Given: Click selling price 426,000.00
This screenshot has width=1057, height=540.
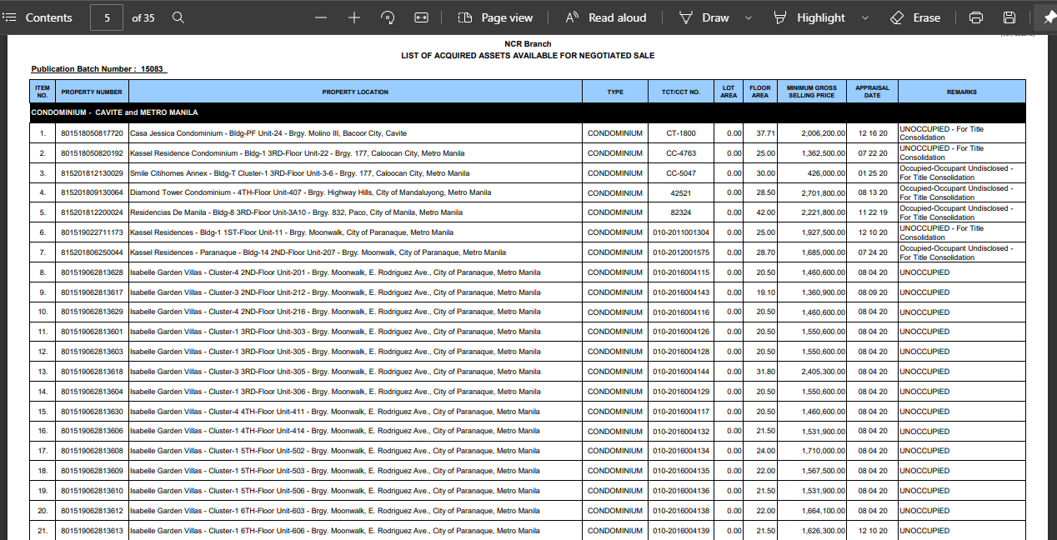Looking at the screenshot, I should pos(826,173).
